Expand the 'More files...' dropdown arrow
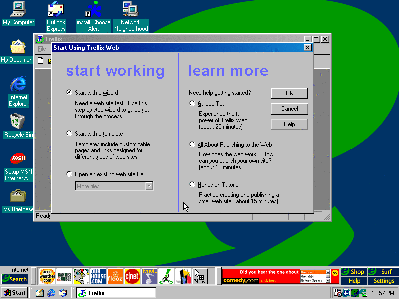Image resolution: width=399 pixels, height=299 pixels. pos(149,186)
